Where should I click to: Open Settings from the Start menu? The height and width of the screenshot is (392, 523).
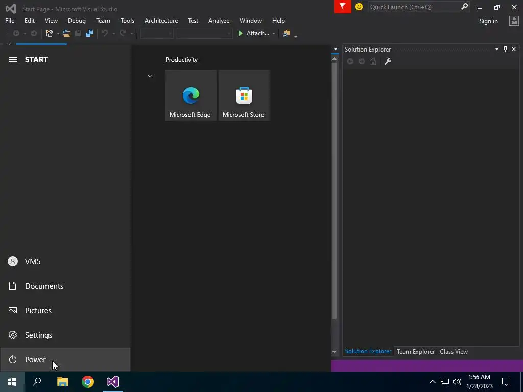pos(65,335)
